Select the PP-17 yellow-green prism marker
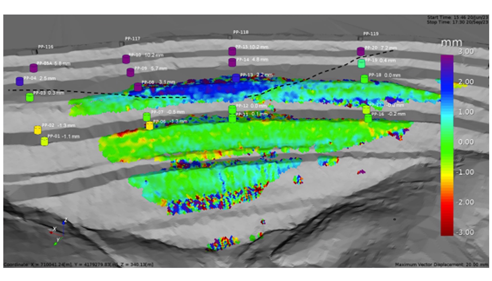The height and width of the screenshot is (281, 492). point(366,109)
